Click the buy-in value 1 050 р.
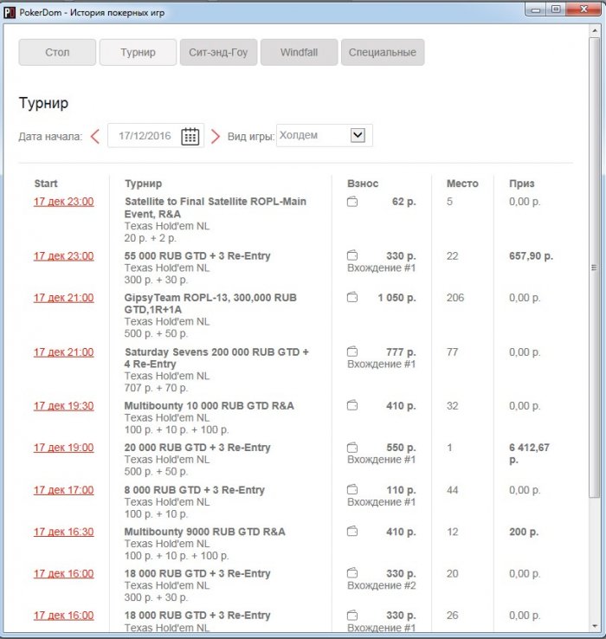This screenshot has height=639, width=606. 397,298
